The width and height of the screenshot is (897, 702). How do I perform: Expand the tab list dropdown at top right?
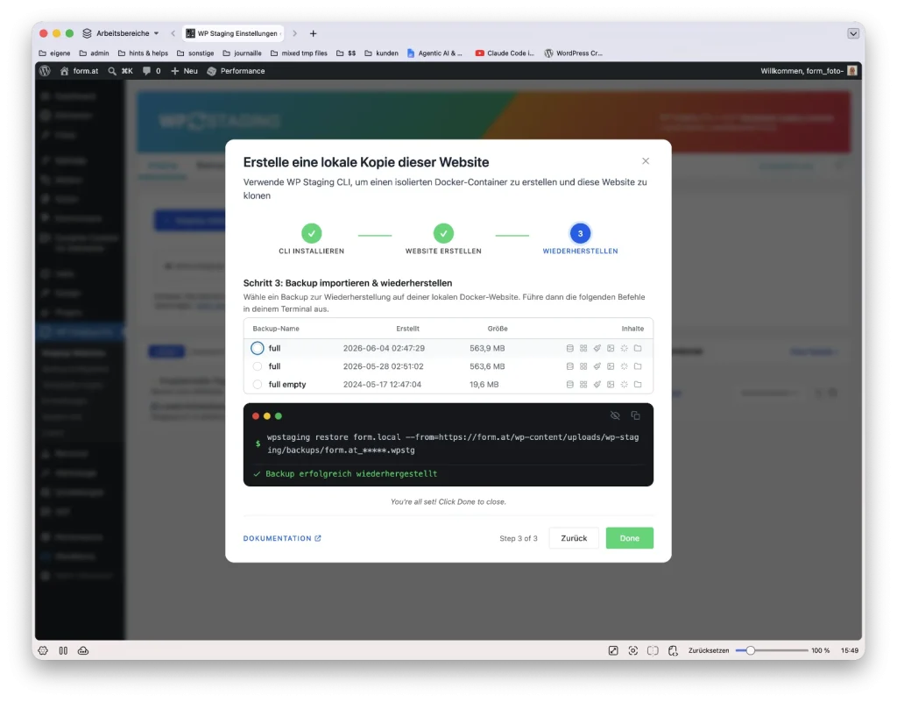tap(853, 33)
